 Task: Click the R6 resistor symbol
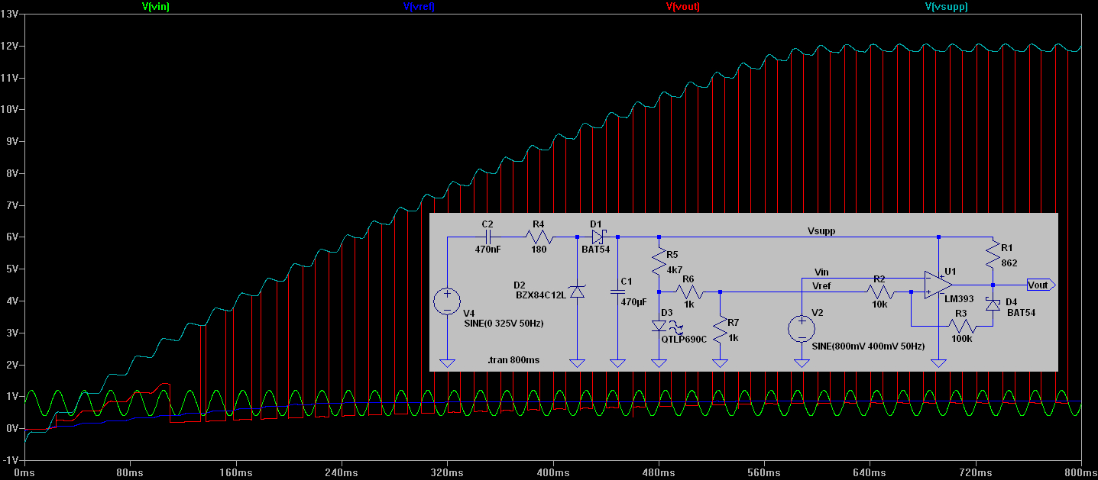coord(688,292)
